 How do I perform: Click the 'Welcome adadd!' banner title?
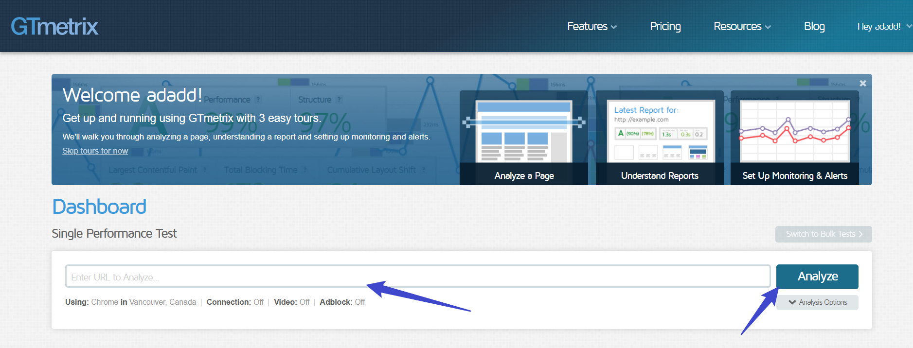132,95
